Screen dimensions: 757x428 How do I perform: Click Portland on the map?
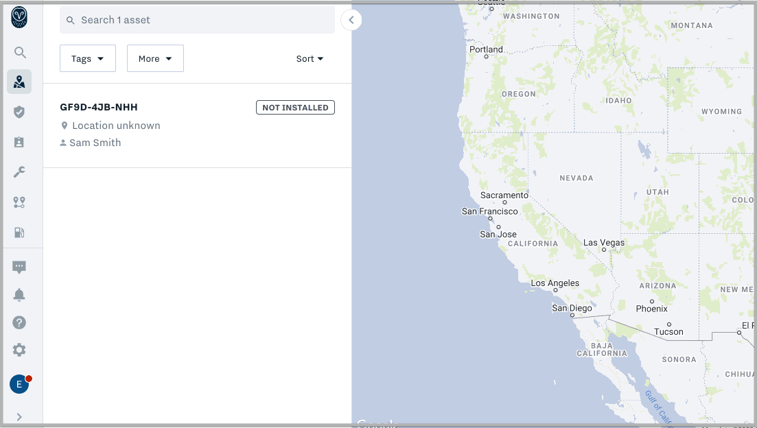(486, 49)
